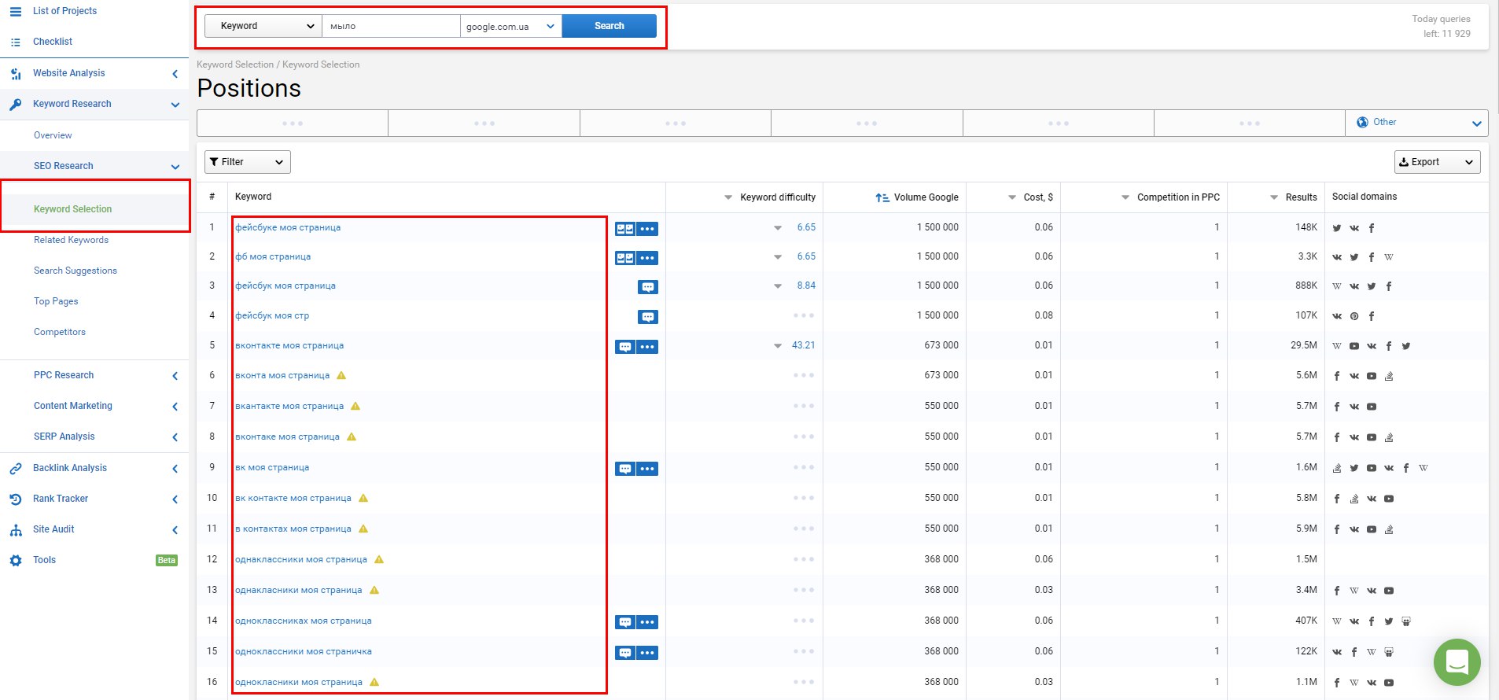The width and height of the screenshot is (1499, 700).
Task: Expand the Content Marketing menu section
Action: click(x=175, y=407)
